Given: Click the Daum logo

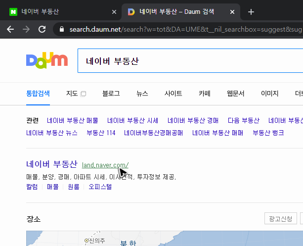Looking at the screenshot, I should pyautogui.click(x=47, y=60).
